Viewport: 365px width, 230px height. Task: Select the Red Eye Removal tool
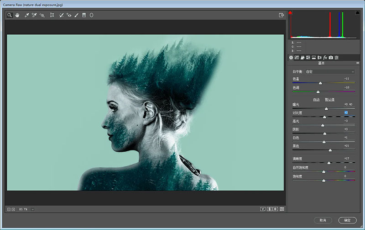(x=69, y=15)
